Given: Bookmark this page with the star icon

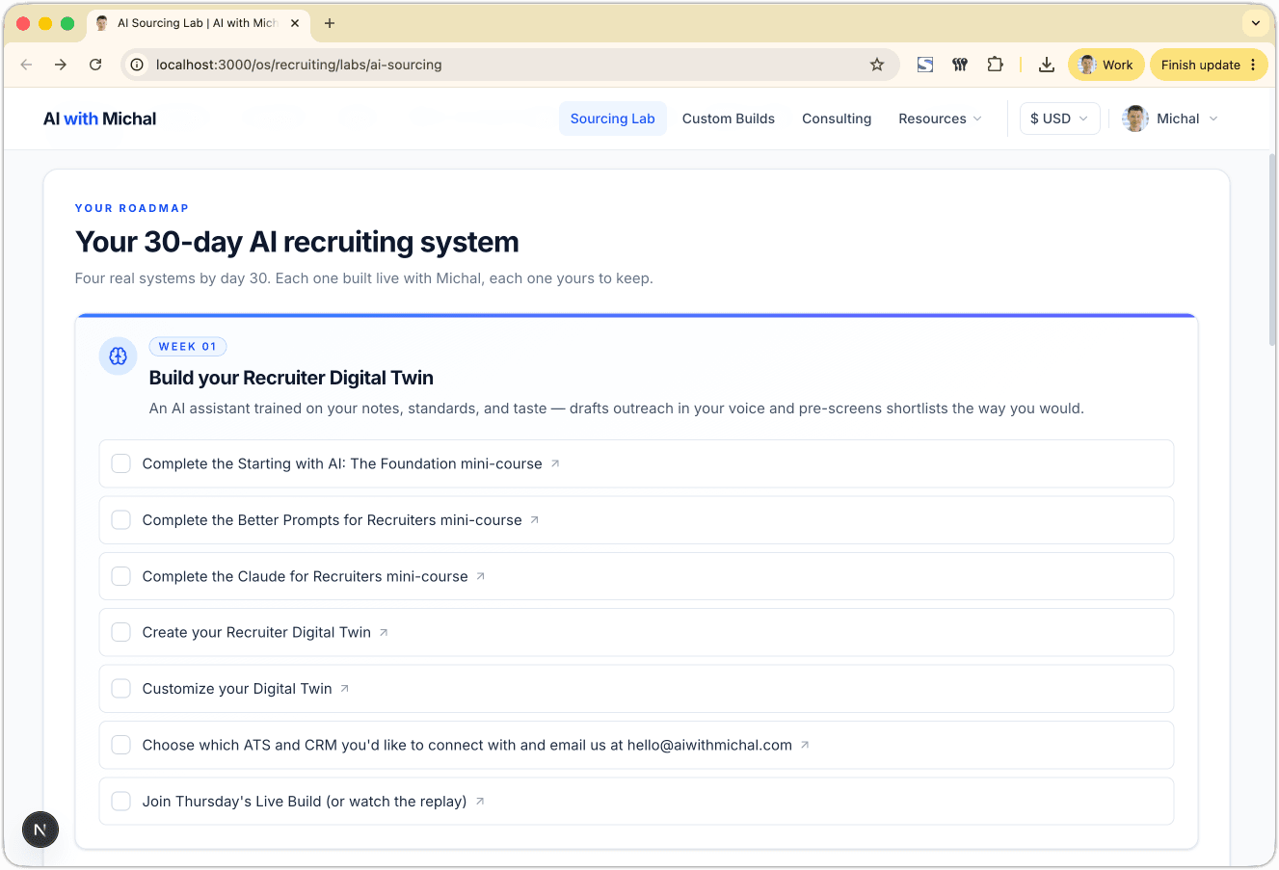Looking at the screenshot, I should [x=877, y=65].
